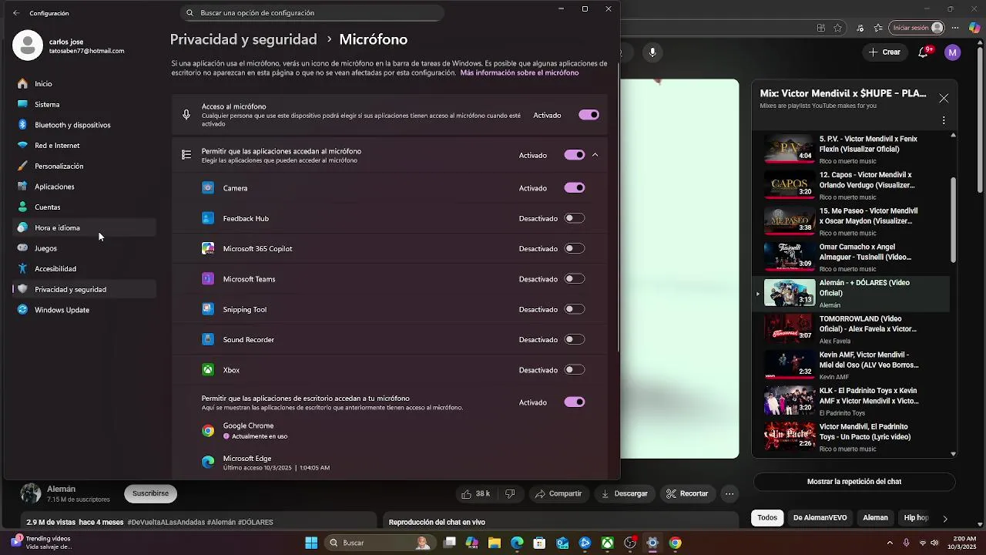
Task: Open Edge settings and more menu
Action: (x=955, y=28)
